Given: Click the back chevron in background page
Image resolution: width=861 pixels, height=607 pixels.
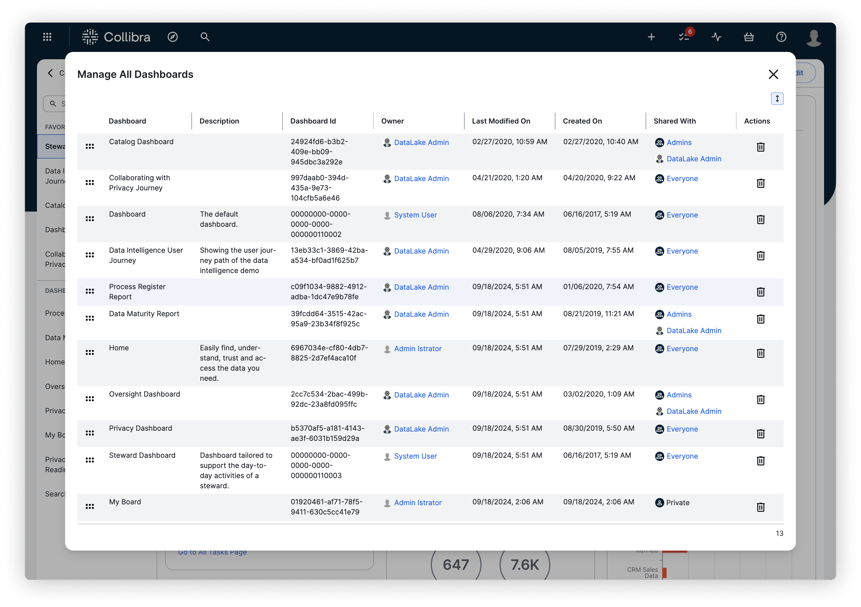Looking at the screenshot, I should 50,73.
